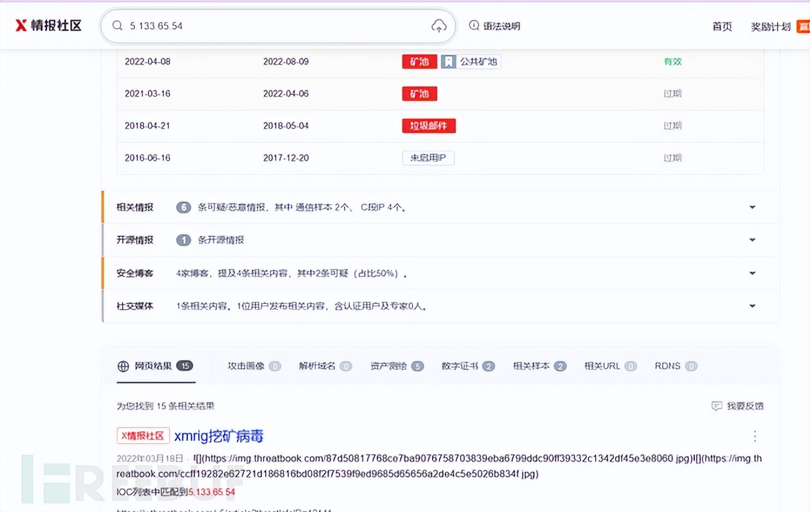Click the 奖励计划 navigation link

tap(770, 26)
